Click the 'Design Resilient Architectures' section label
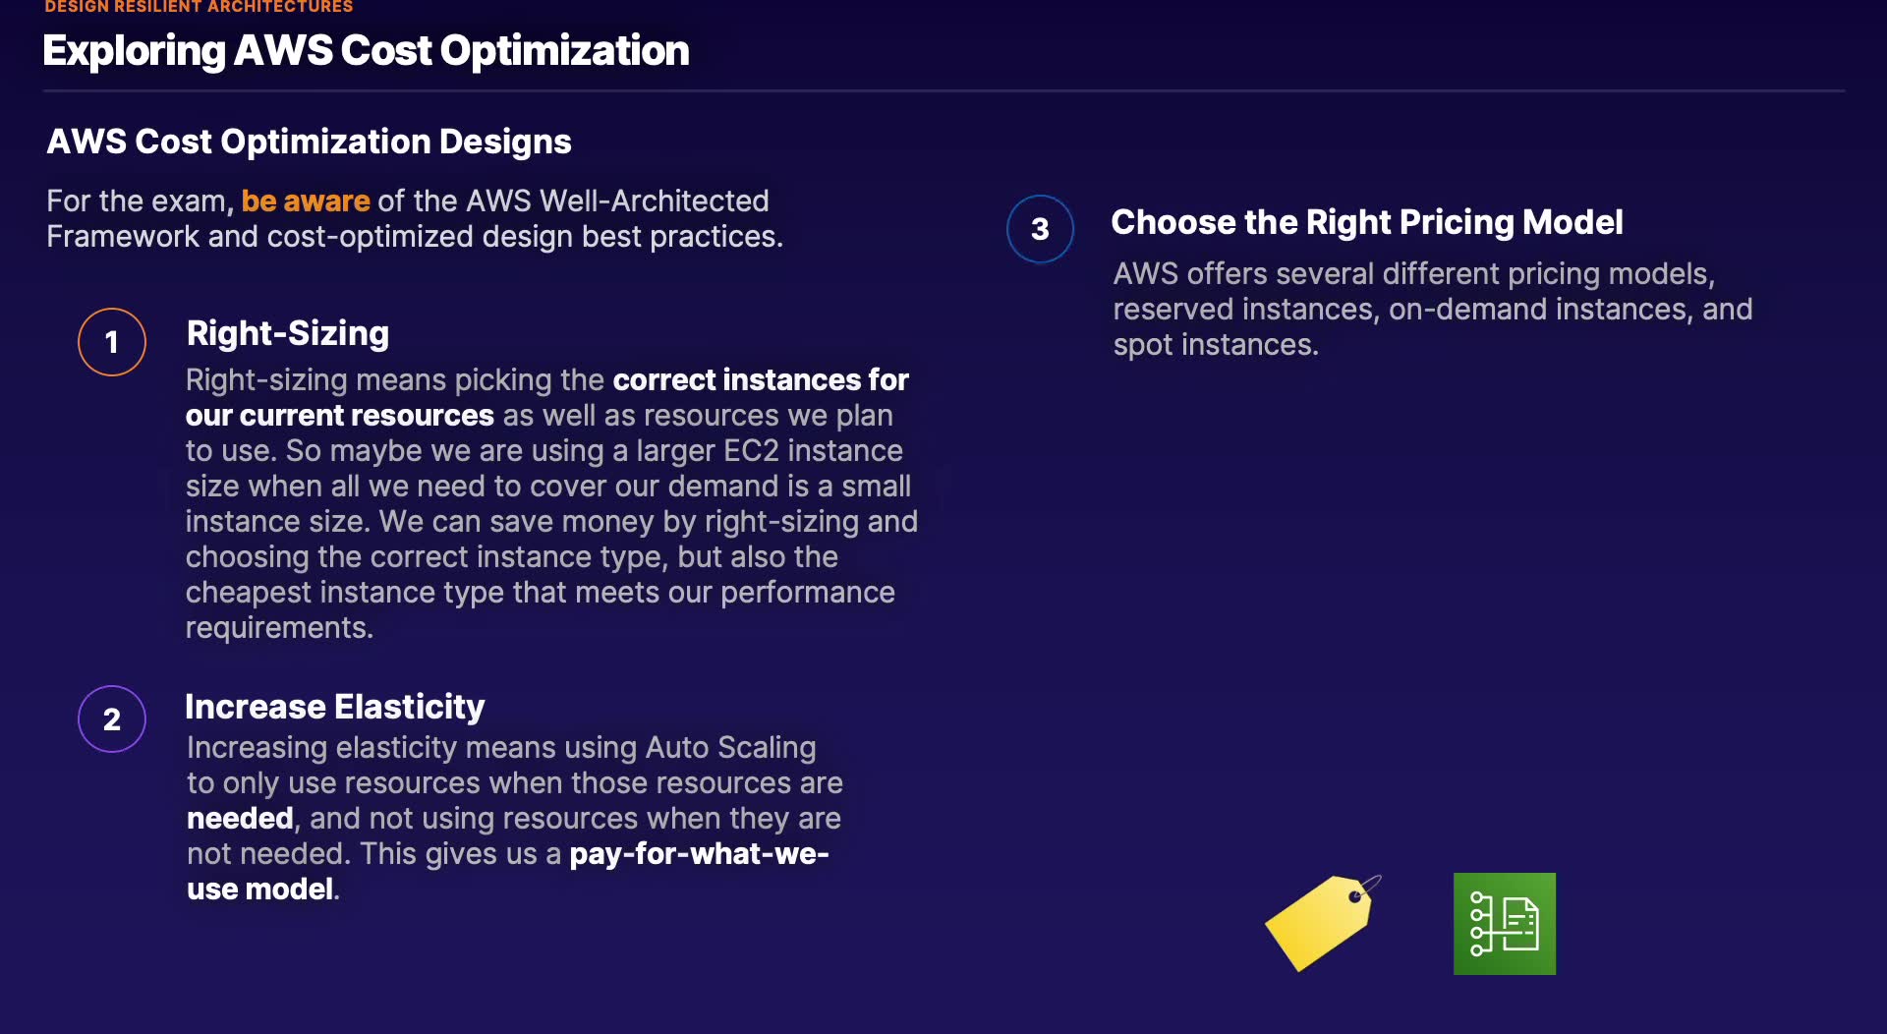The width and height of the screenshot is (1887, 1034). click(x=199, y=7)
